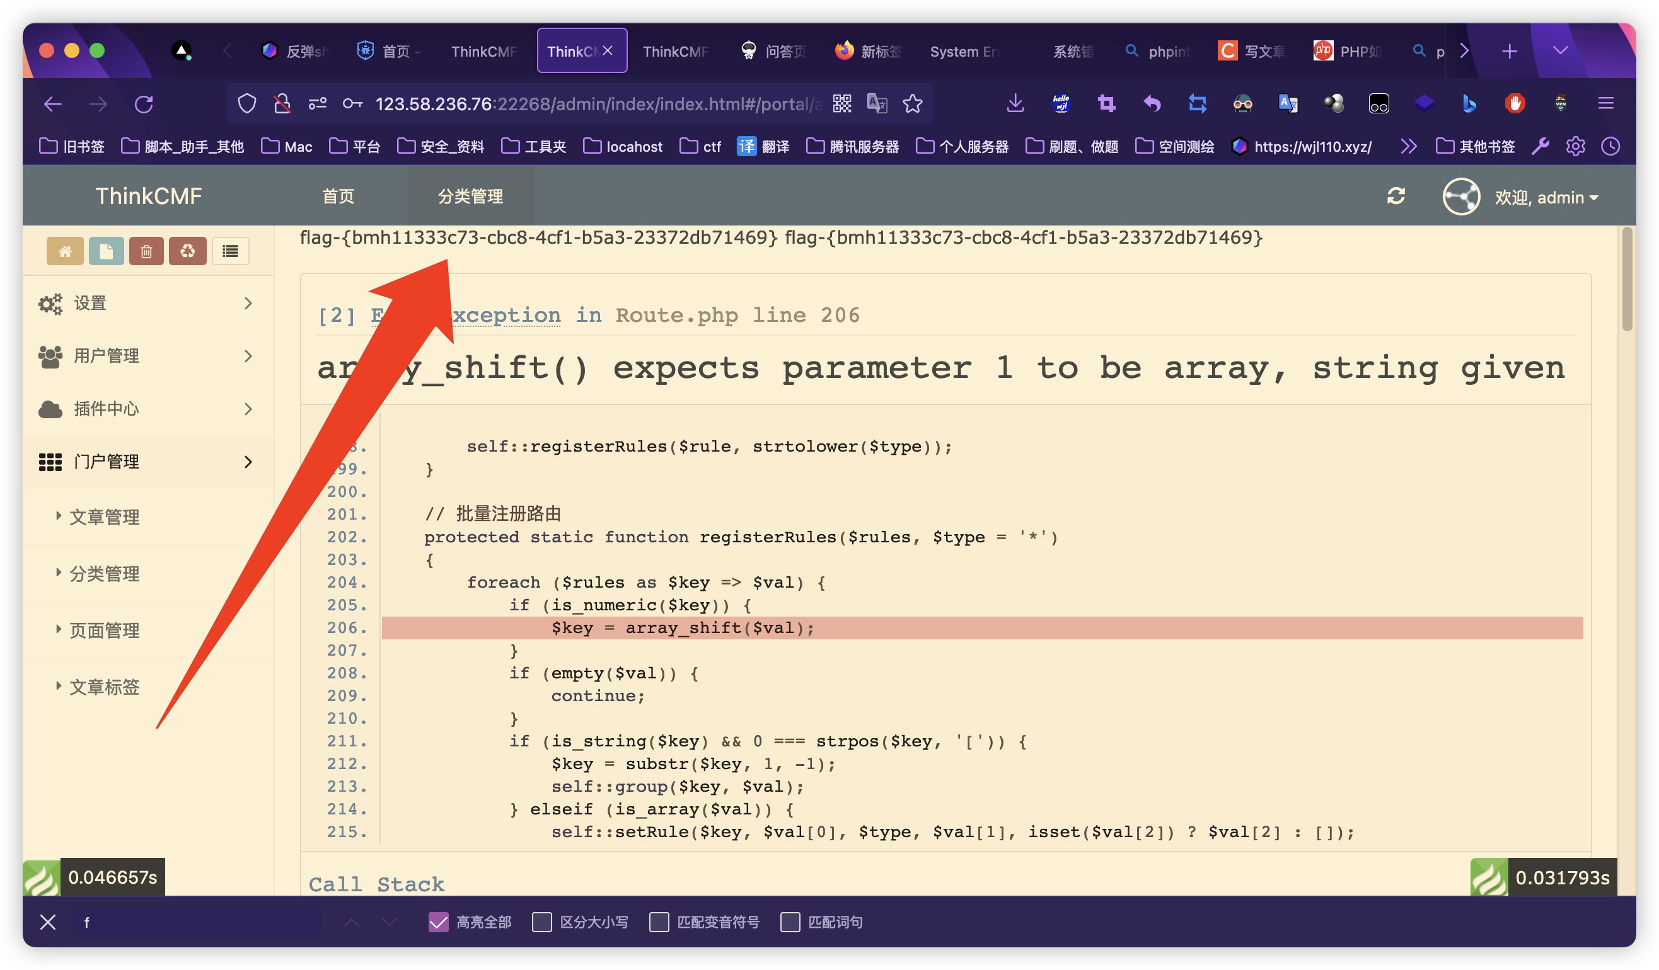
Task: Open the list all tabs chevron
Action: coord(1559,50)
